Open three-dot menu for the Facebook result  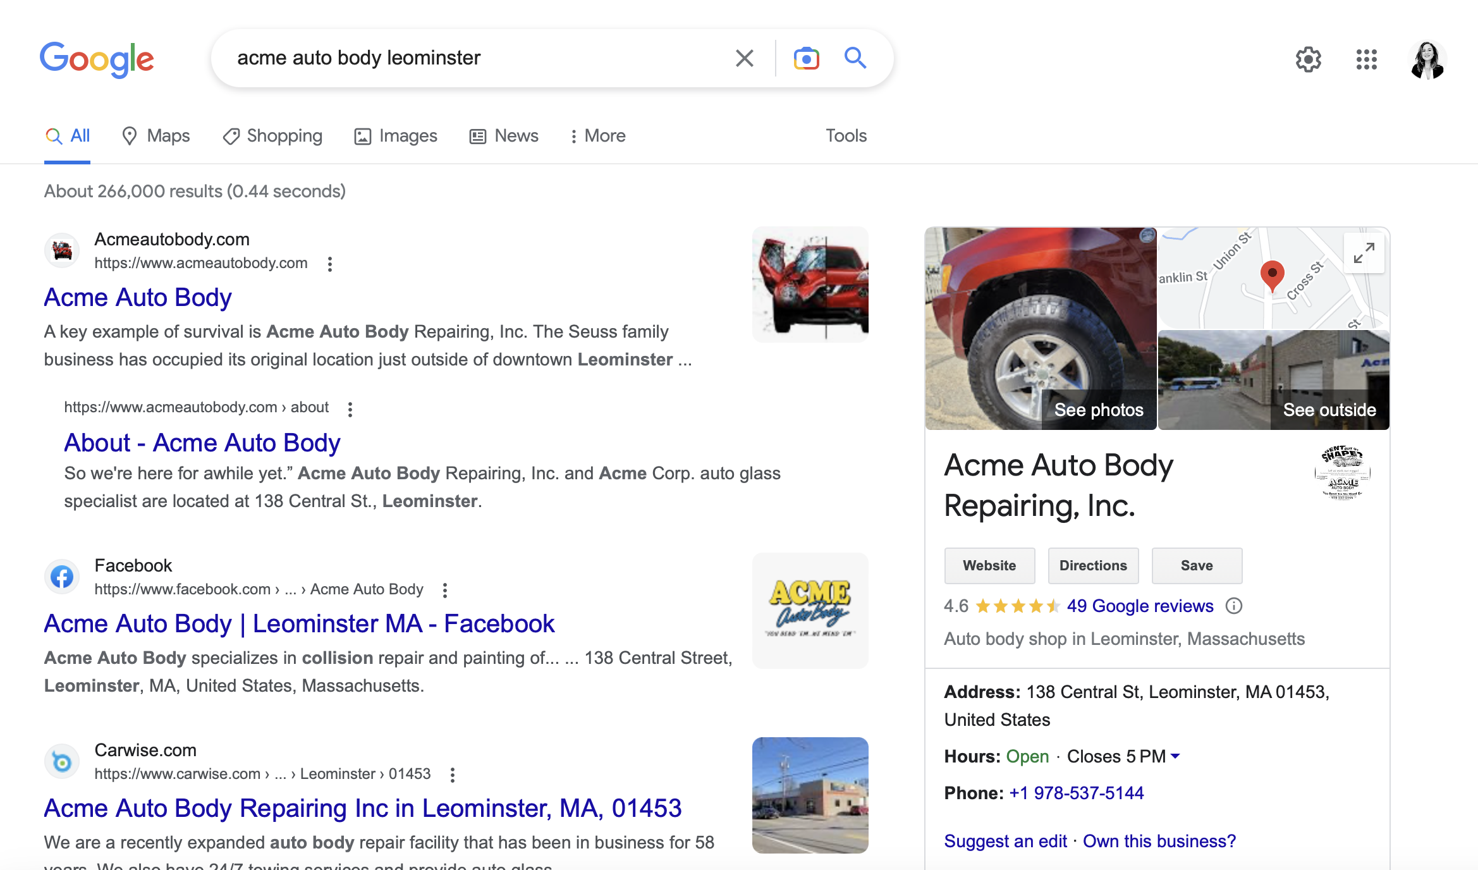click(x=444, y=591)
